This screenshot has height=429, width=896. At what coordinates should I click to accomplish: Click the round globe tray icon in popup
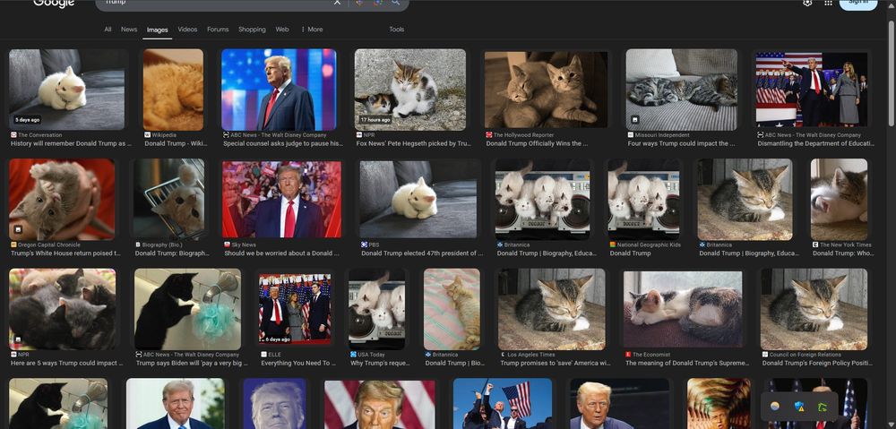click(x=775, y=407)
